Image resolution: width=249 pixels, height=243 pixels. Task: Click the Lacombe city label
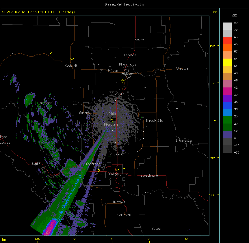click(x=130, y=55)
